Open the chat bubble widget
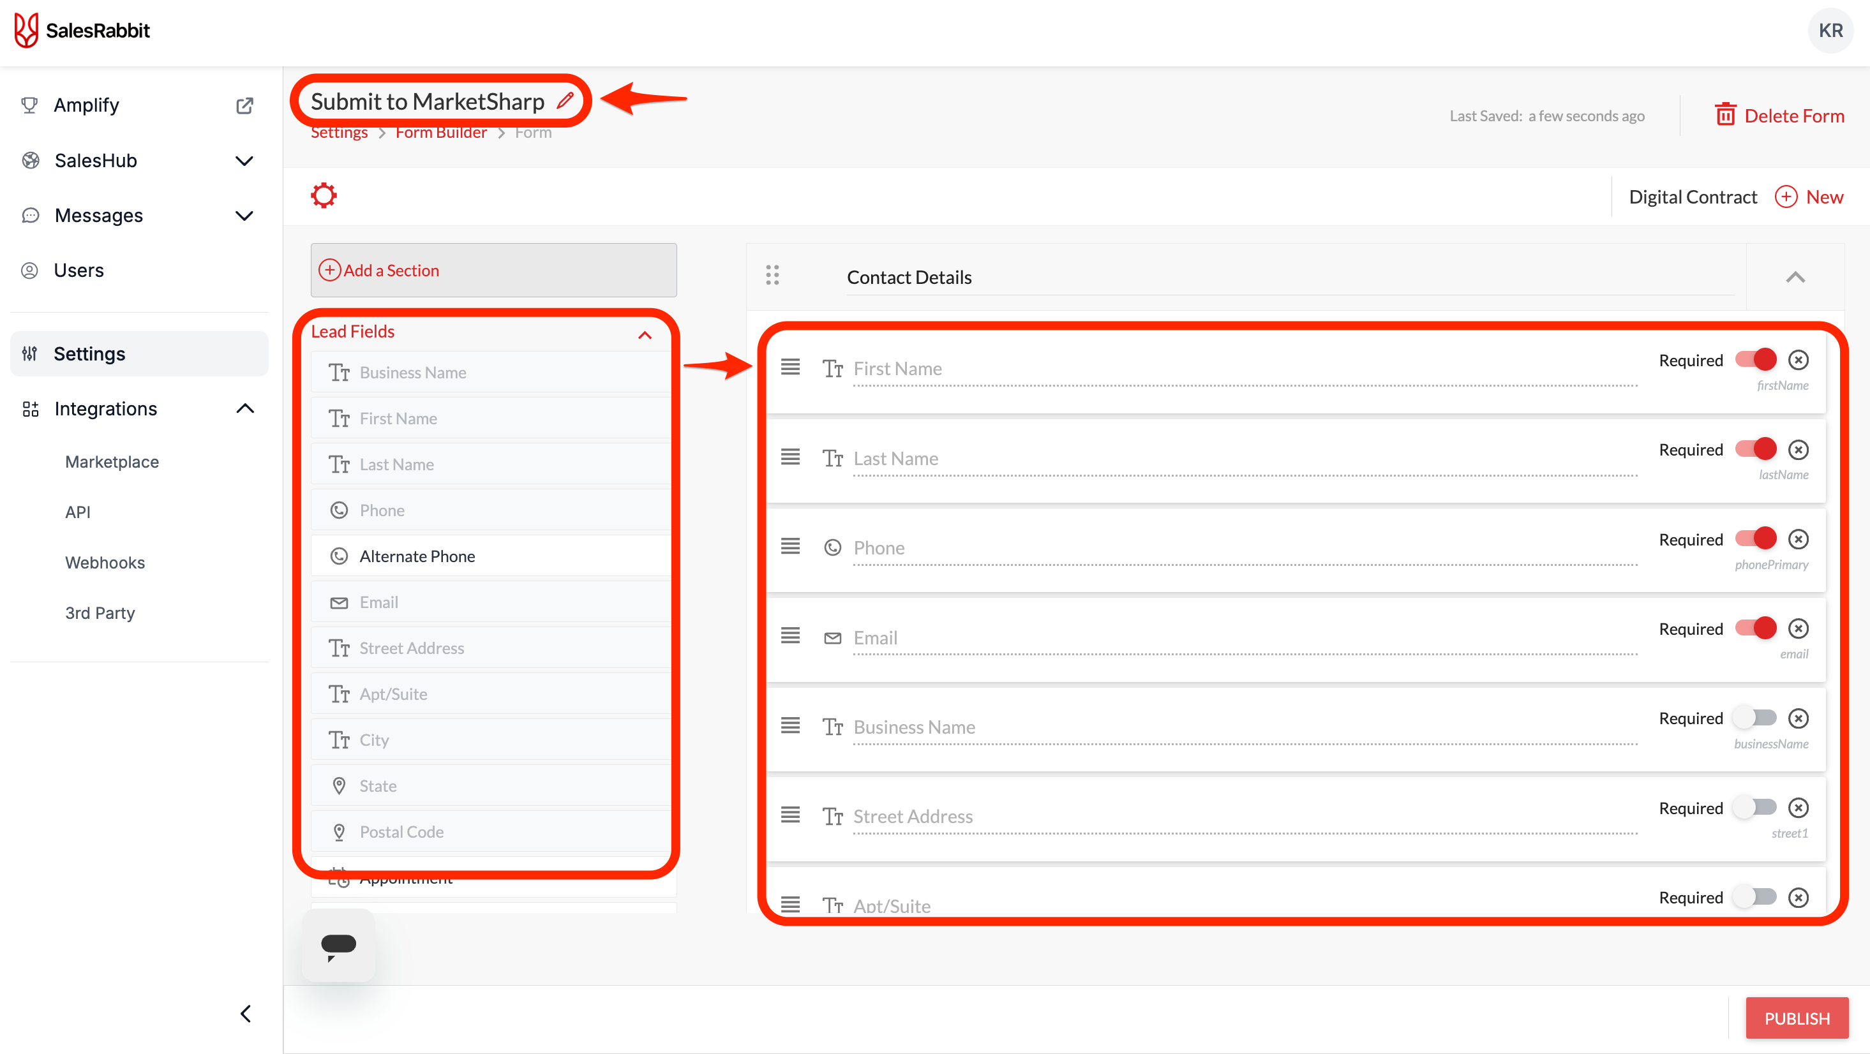 tap(338, 945)
